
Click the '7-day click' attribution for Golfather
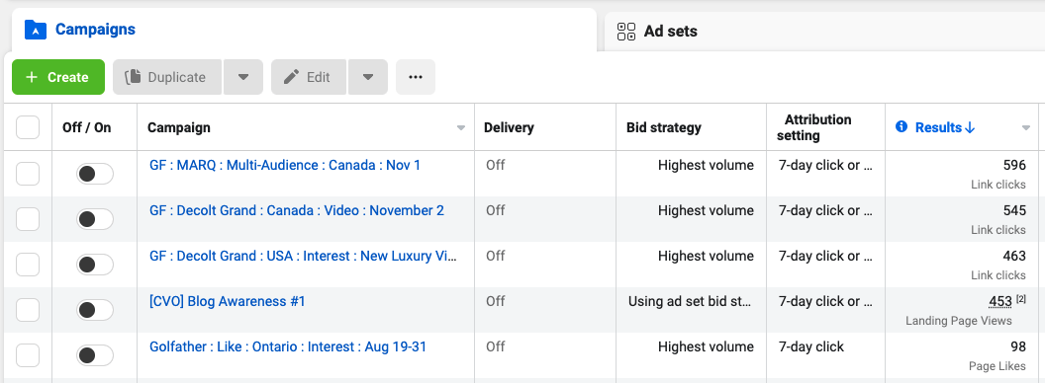coord(811,347)
